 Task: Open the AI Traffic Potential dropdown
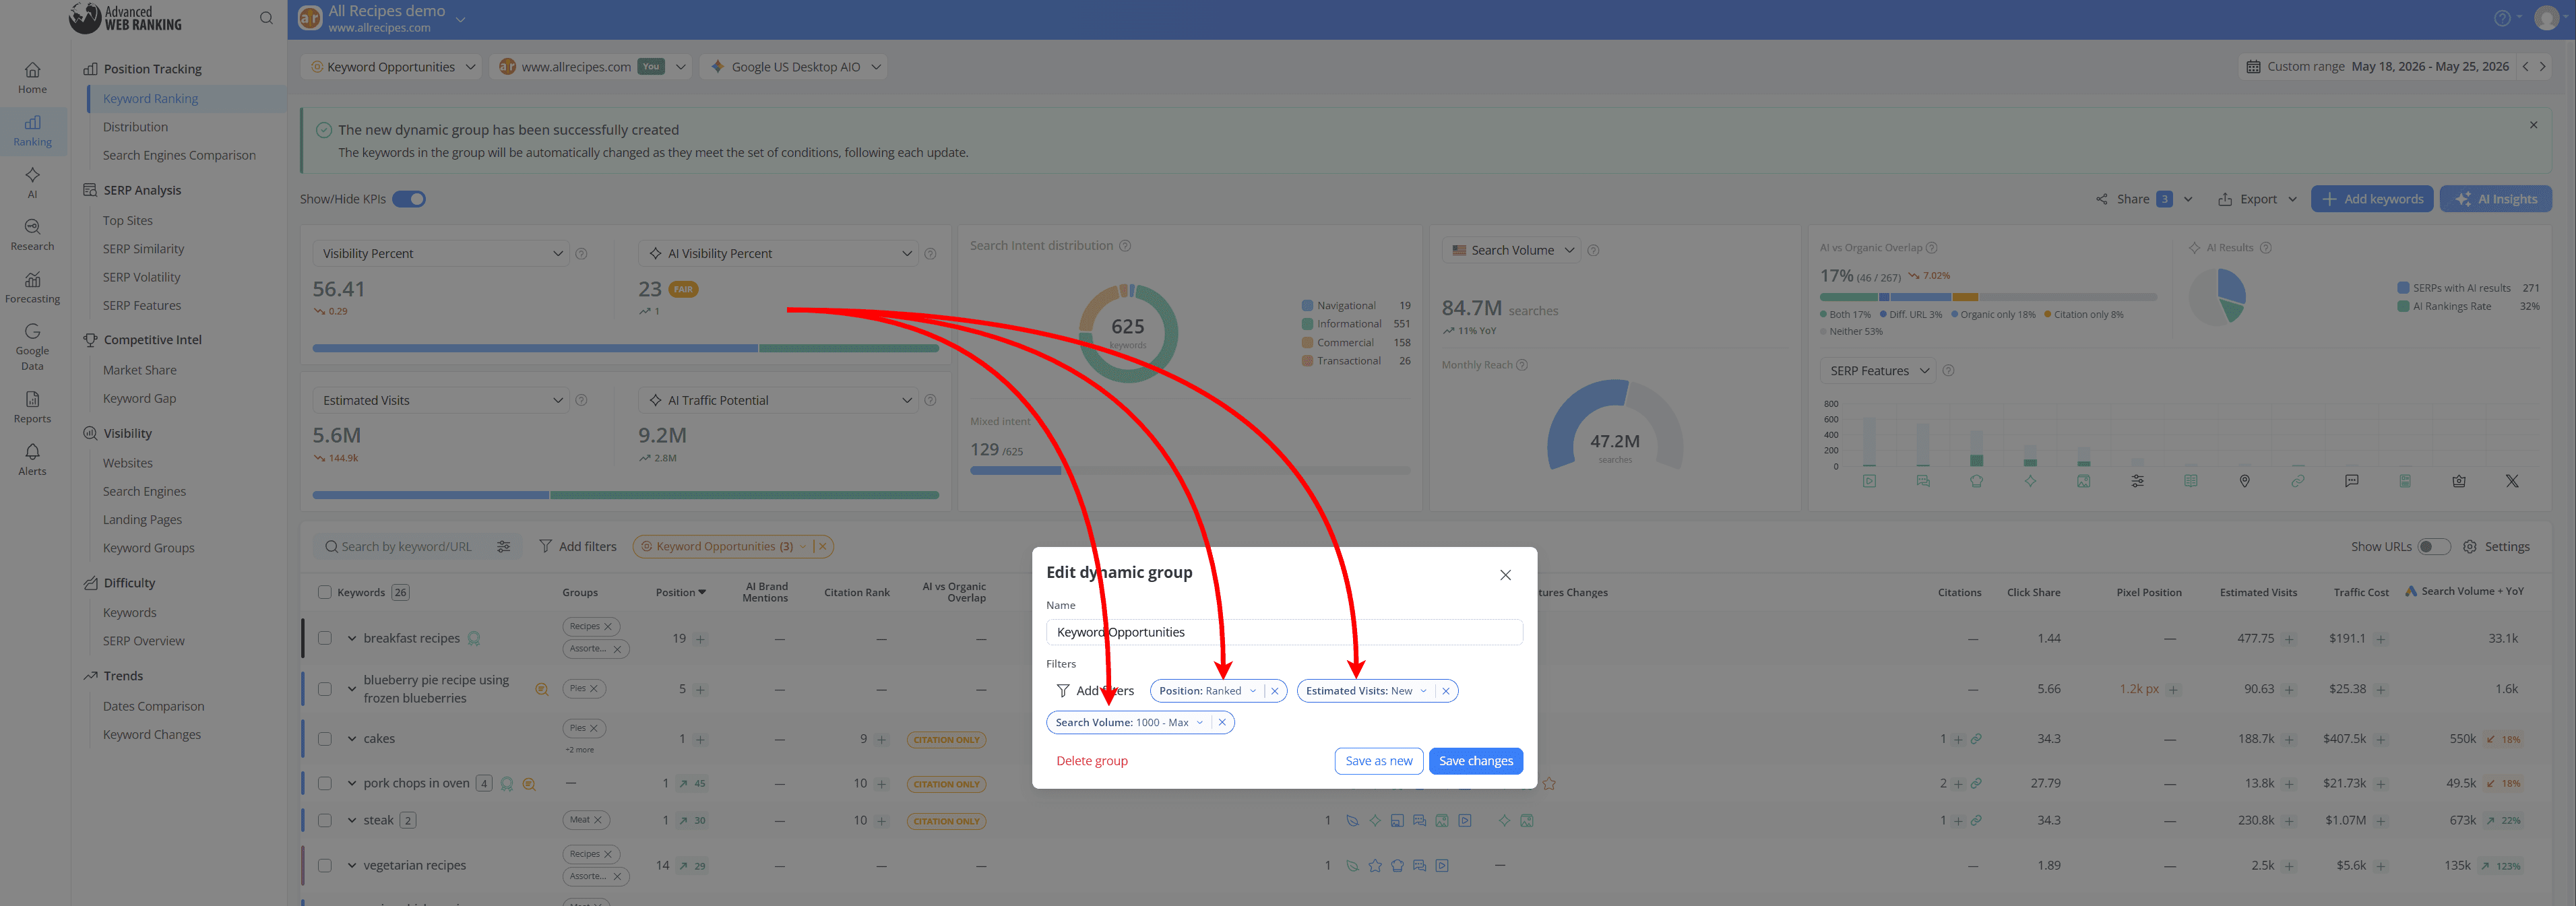point(778,401)
